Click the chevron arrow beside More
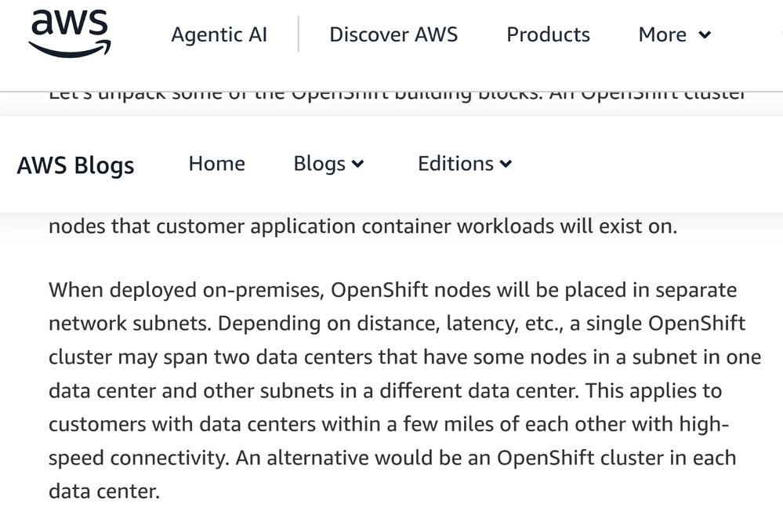The image size is (783, 511). [705, 35]
